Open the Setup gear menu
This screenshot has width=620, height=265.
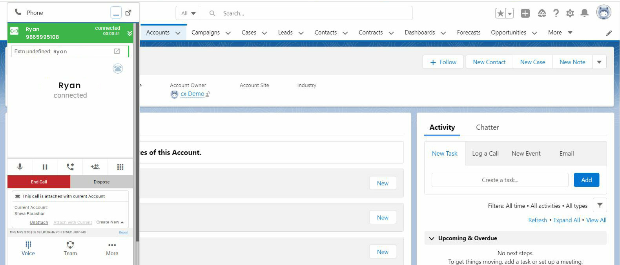(570, 13)
